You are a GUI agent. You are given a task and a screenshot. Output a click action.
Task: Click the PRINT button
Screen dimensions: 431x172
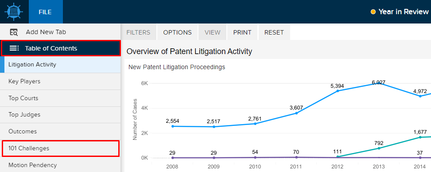[x=242, y=32]
